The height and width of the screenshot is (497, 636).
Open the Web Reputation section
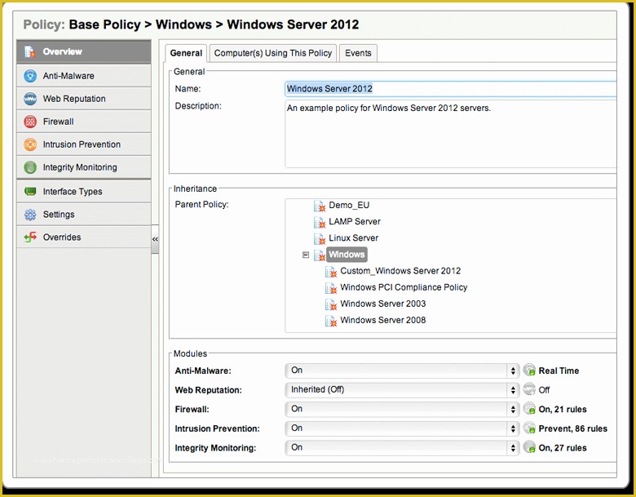click(x=83, y=99)
